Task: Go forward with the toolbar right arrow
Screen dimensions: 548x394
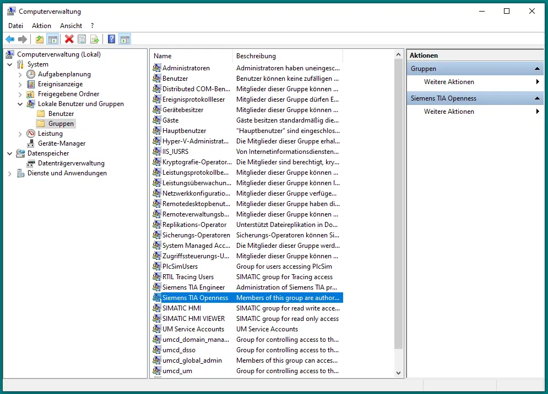Action: click(23, 40)
